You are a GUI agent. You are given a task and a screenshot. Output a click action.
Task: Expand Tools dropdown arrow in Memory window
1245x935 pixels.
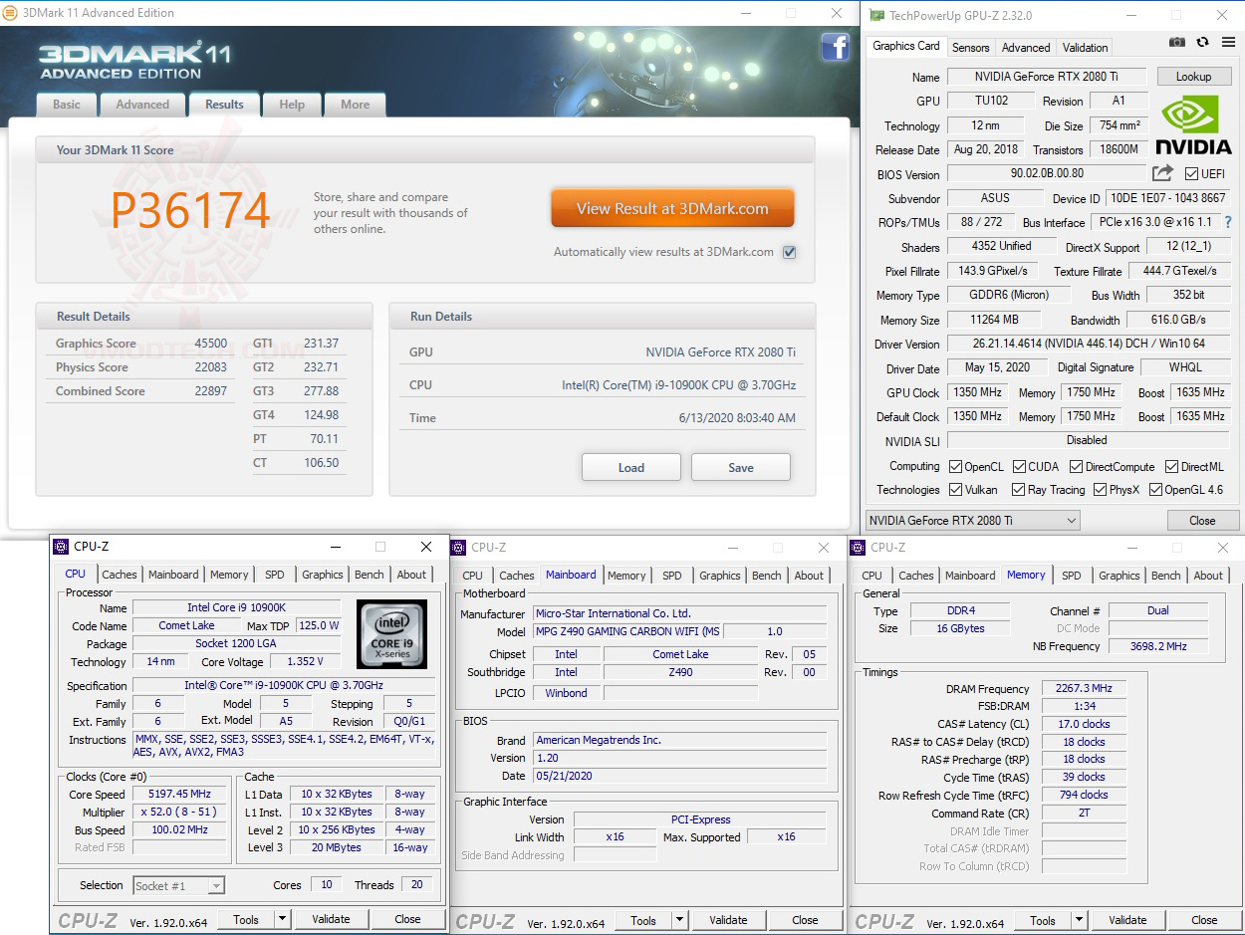point(1080,920)
